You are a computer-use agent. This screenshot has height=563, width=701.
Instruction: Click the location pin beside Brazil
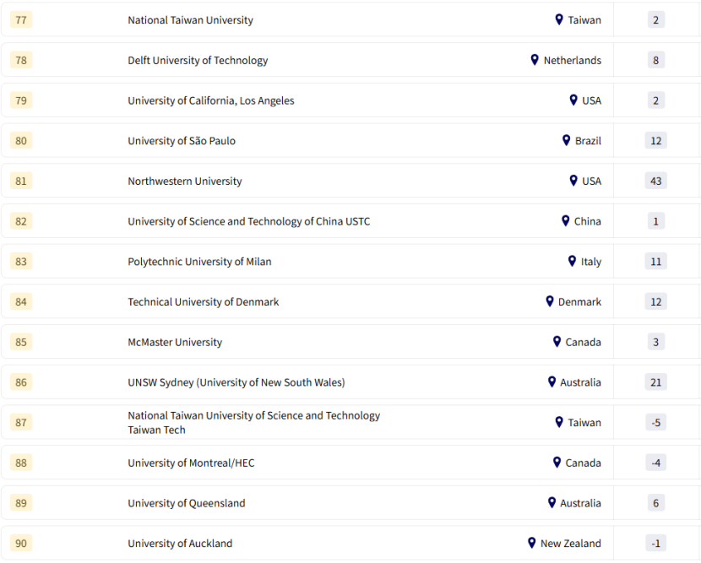567,140
